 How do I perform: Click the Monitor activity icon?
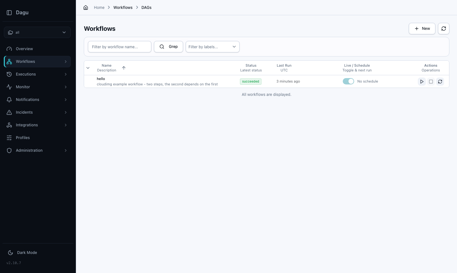coord(9,87)
